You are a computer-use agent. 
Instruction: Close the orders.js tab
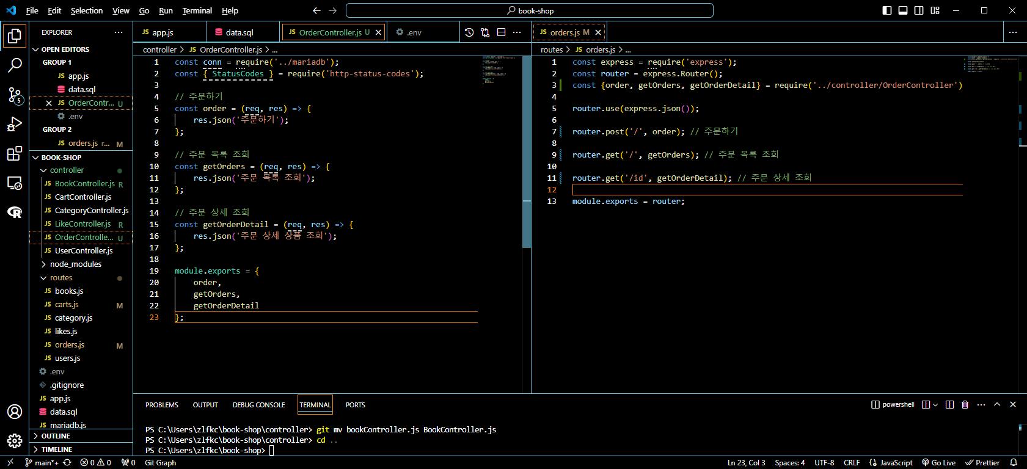click(x=598, y=32)
